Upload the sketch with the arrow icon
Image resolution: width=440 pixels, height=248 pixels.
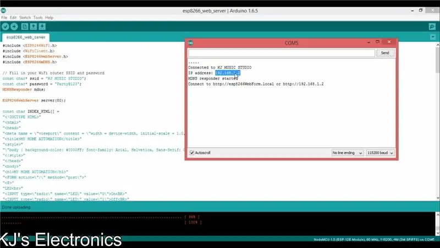pos(14,26)
